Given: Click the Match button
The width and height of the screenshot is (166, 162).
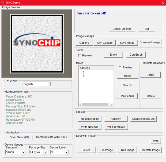Looking at the screenshot, I should point(127,76).
